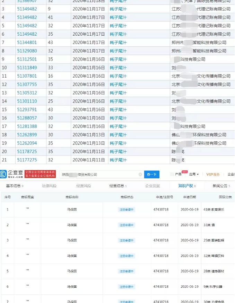The width and height of the screenshot is (235, 303).
Task: Switch to the 经营信息 tab
Action: [x=118, y=186]
